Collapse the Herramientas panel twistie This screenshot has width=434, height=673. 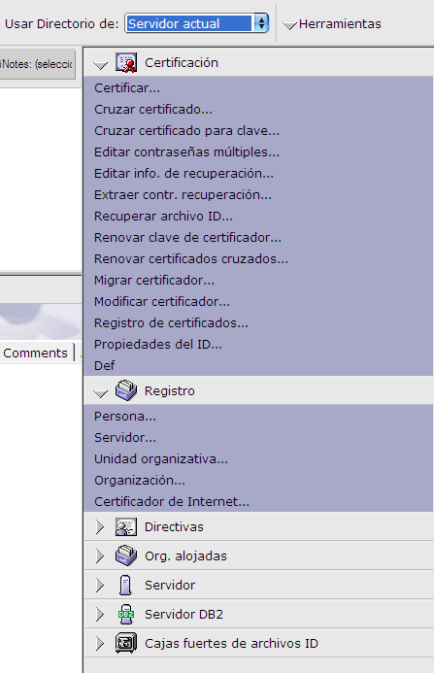tap(290, 26)
